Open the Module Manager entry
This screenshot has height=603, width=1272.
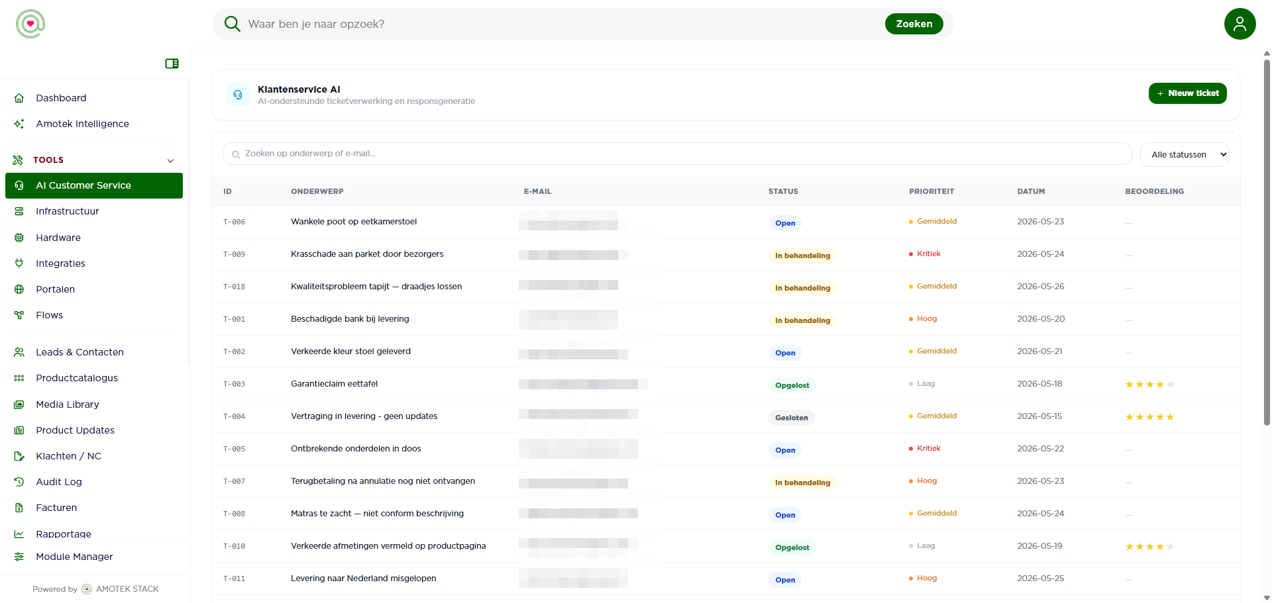tap(94, 557)
